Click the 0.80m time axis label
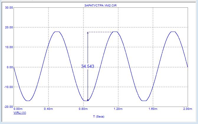The image size is (198, 124). point(83,109)
